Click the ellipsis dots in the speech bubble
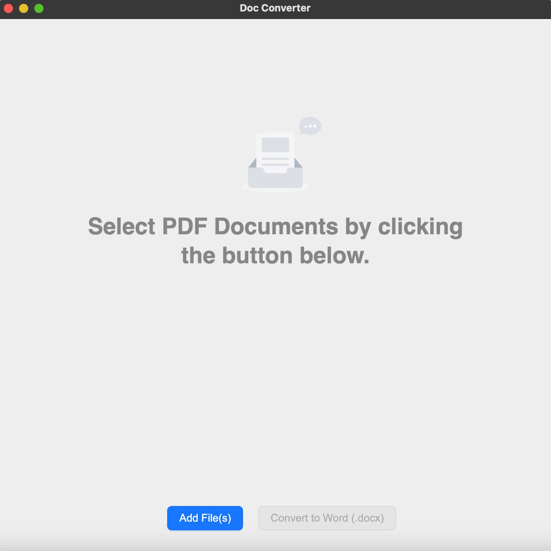Image resolution: width=551 pixels, height=551 pixels. pos(310,126)
